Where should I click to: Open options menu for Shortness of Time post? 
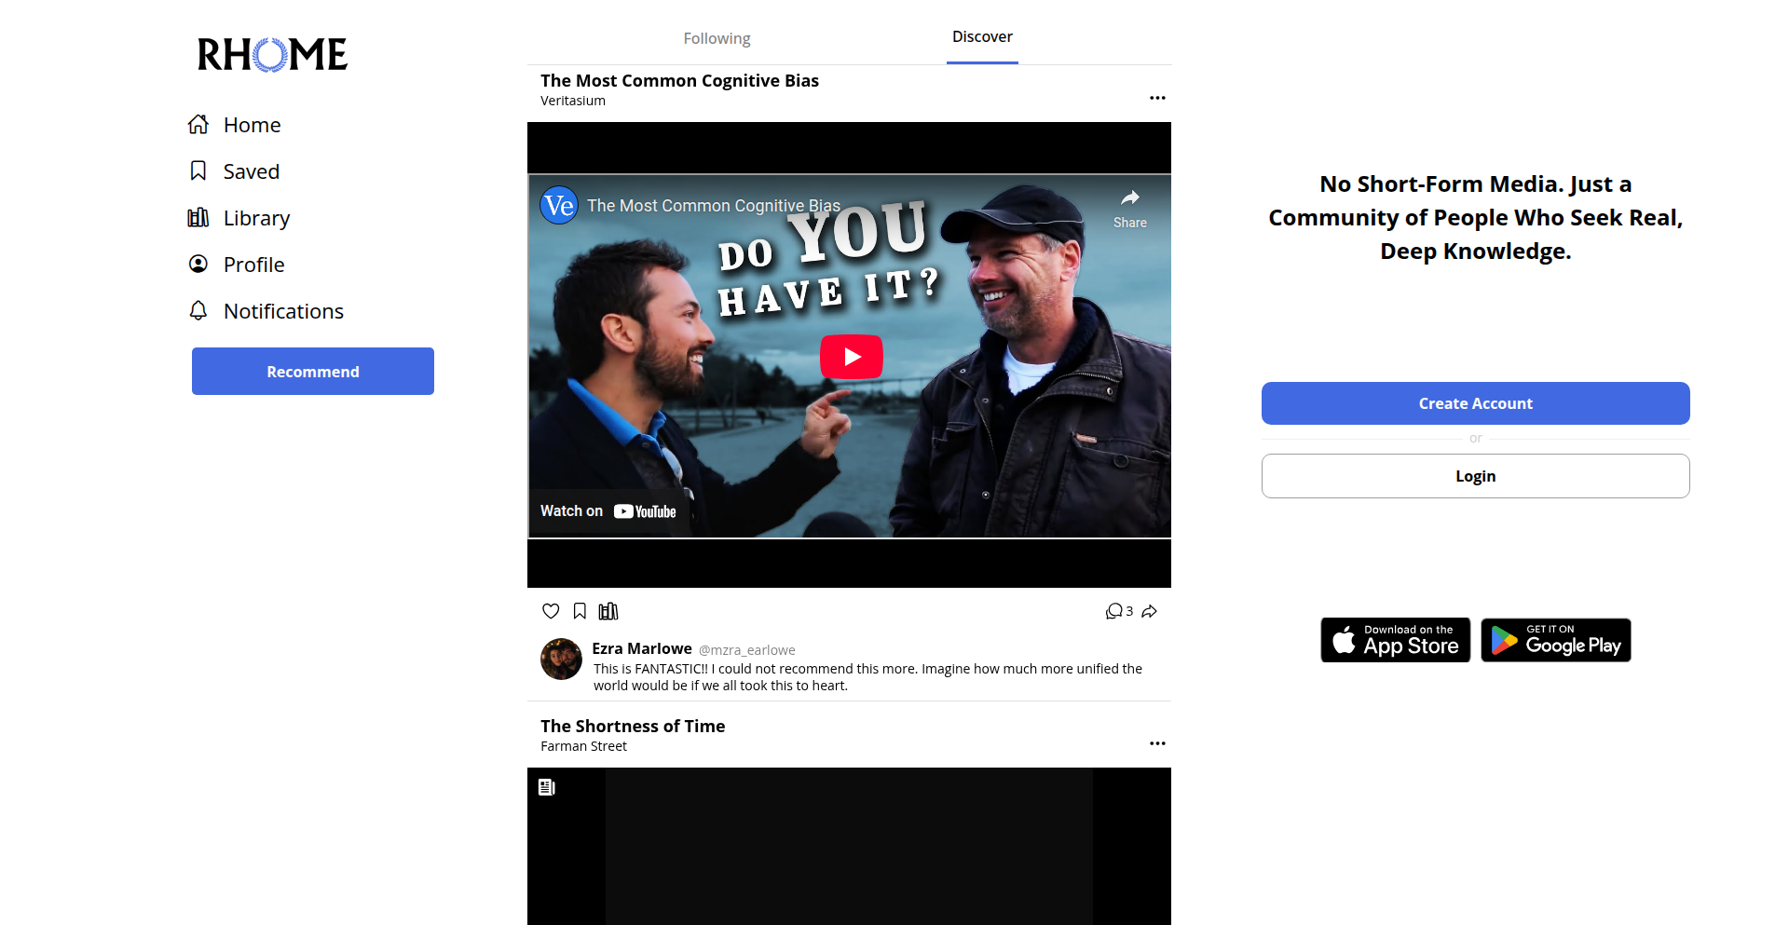tap(1157, 743)
